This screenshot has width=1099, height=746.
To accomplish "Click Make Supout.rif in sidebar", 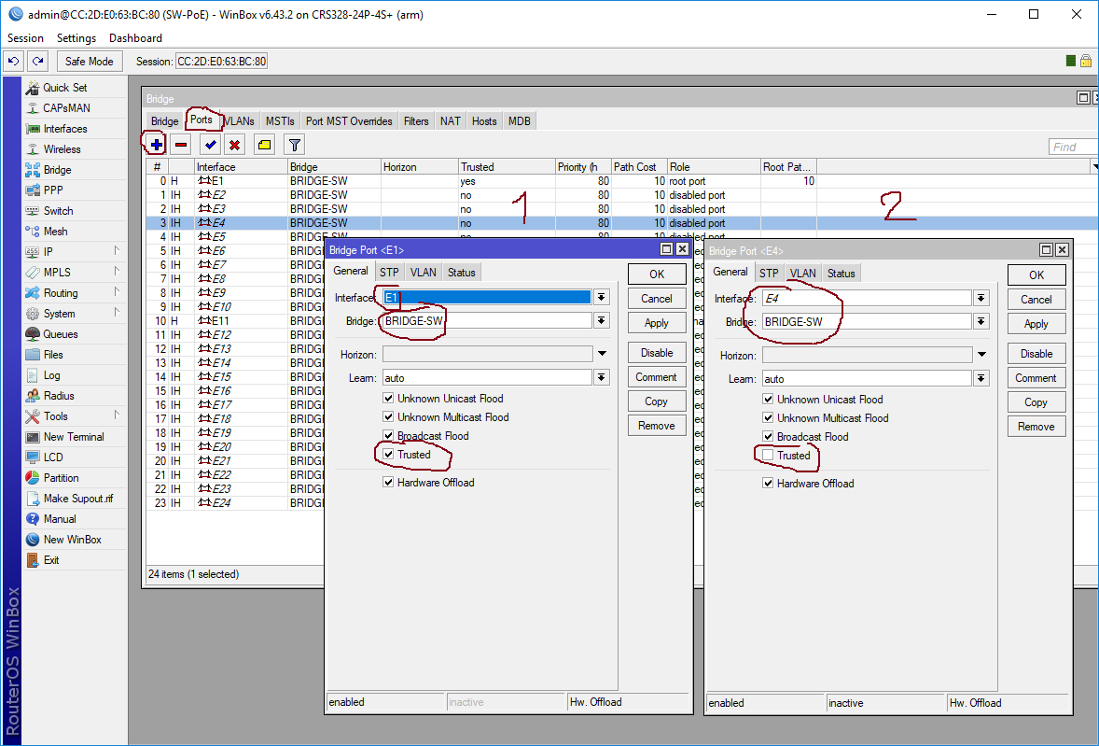I will 77,499.
